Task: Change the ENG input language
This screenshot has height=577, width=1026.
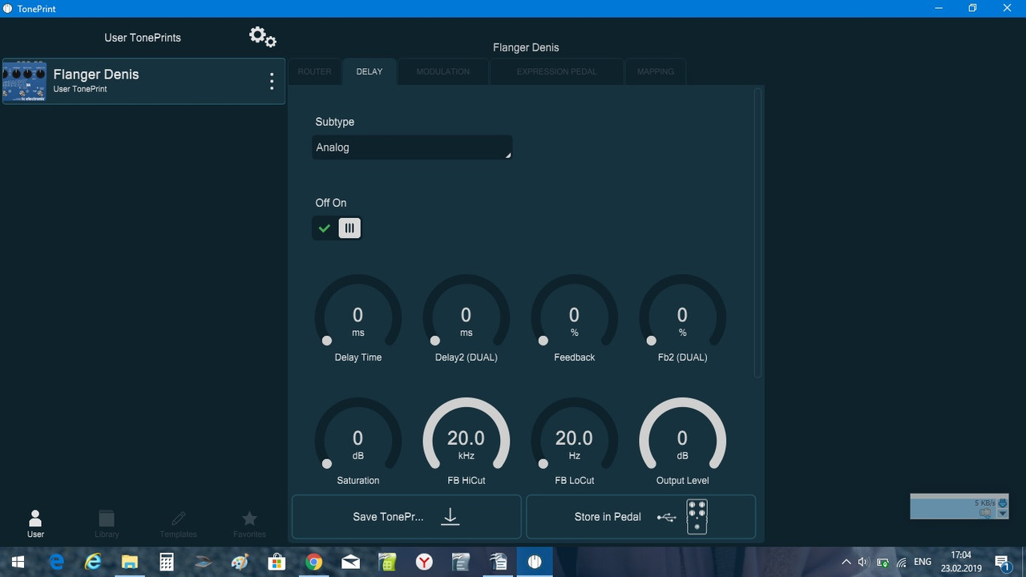Action: pyautogui.click(x=923, y=563)
